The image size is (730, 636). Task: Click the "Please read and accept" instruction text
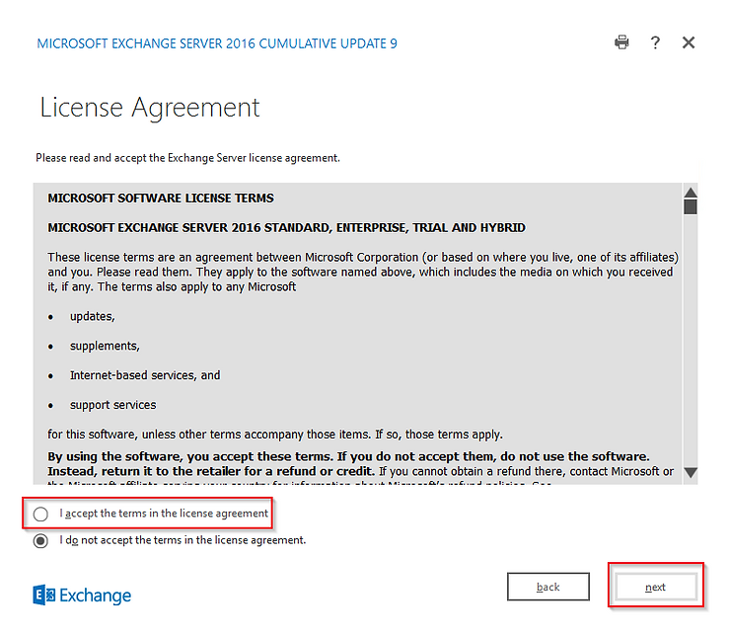[188, 158]
